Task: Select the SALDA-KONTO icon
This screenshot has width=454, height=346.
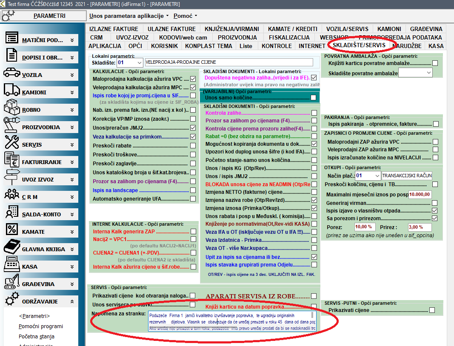Action: click(12, 212)
